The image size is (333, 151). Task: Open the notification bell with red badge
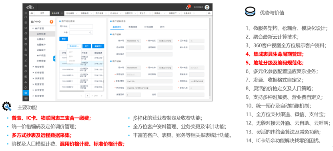point(188,8)
